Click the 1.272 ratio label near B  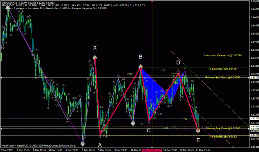point(129,74)
